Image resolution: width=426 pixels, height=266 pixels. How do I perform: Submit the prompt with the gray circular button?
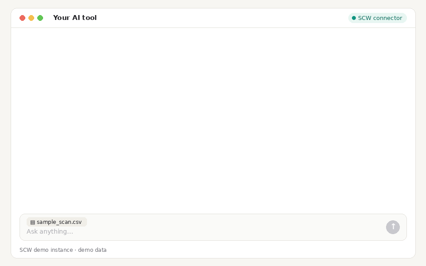tap(393, 227)
